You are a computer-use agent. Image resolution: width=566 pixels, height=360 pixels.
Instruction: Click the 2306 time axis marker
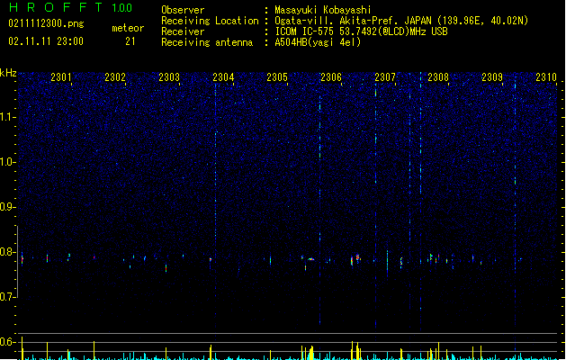coord(331,76)
